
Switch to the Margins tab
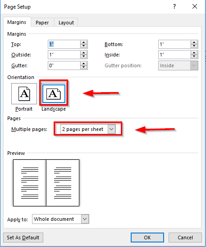click(x=17, y=22)
